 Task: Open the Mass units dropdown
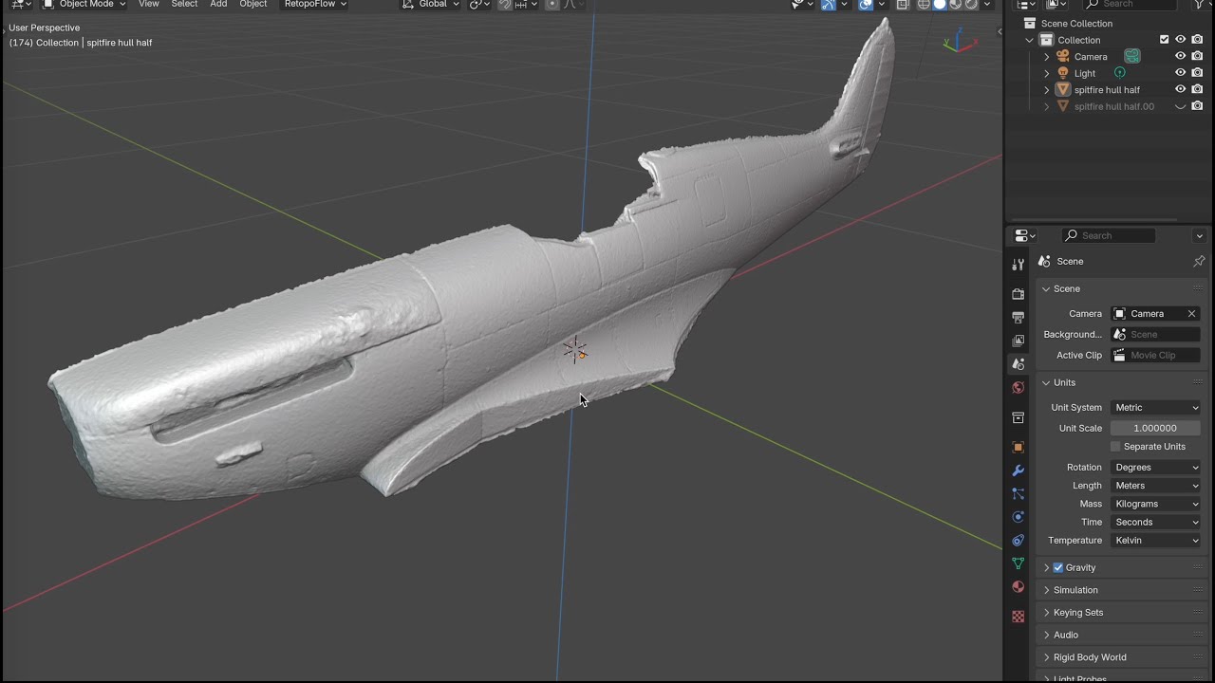click(1156, 504)
